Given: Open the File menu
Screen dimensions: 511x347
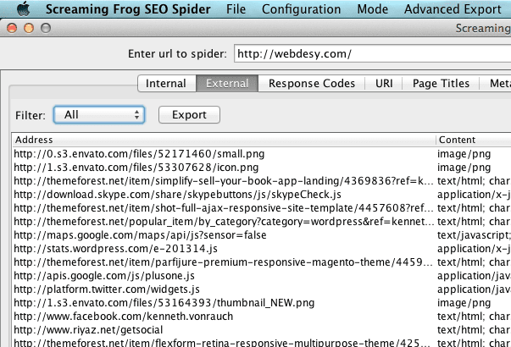Looking at the screenshot, I should tap(236, 9).
